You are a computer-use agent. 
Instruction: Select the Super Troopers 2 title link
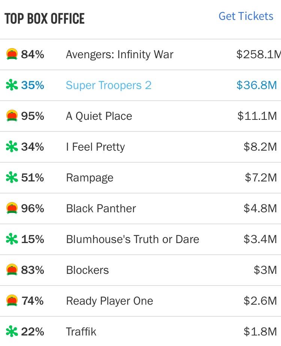point(109,85)
